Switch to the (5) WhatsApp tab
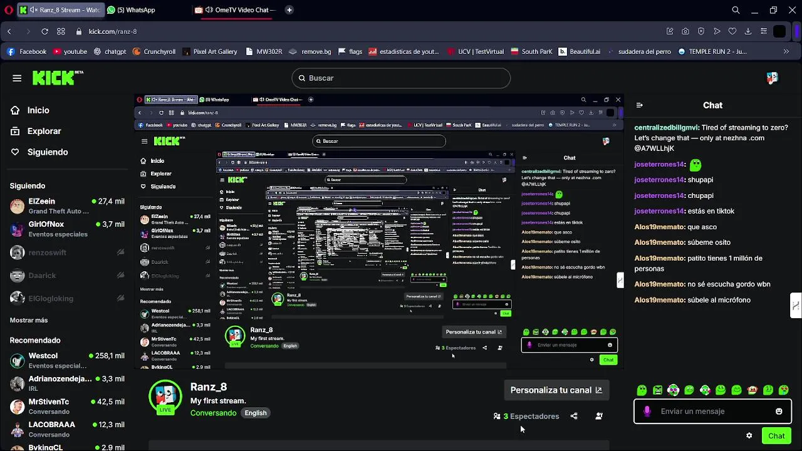This screenshot has width=802, height=451. 132,10
